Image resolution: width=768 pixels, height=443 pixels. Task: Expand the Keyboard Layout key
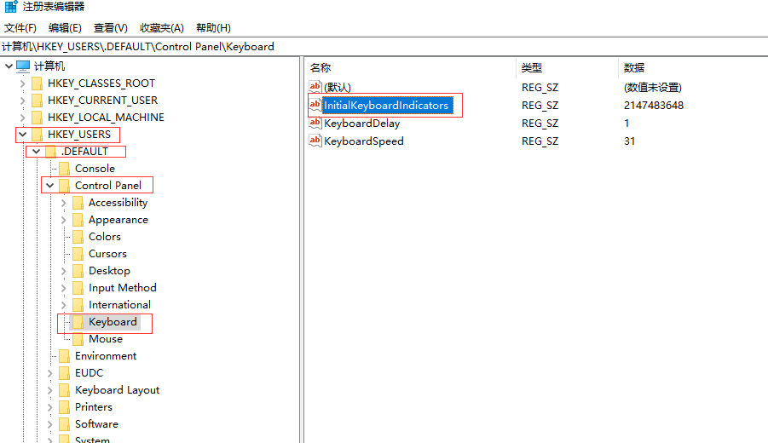click(x=49, y=390)
